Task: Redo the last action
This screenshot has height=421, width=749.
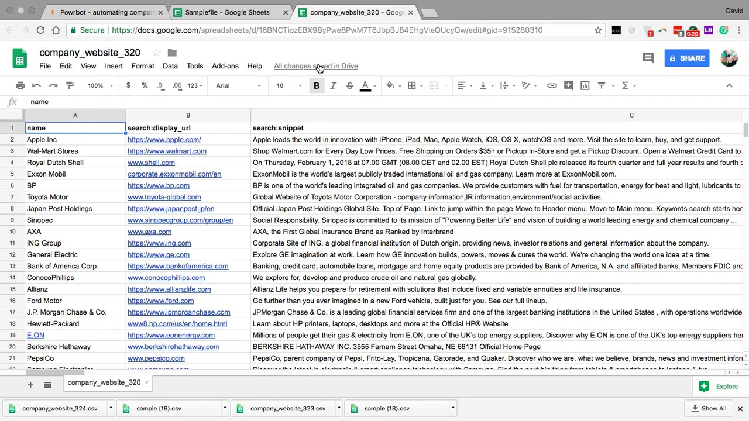Action: tap(53, 85)
